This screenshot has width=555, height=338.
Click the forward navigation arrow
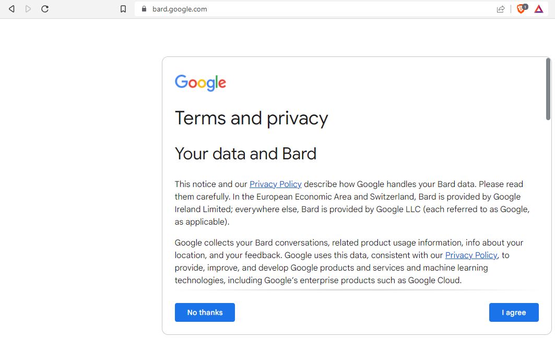tap(28, 9)
